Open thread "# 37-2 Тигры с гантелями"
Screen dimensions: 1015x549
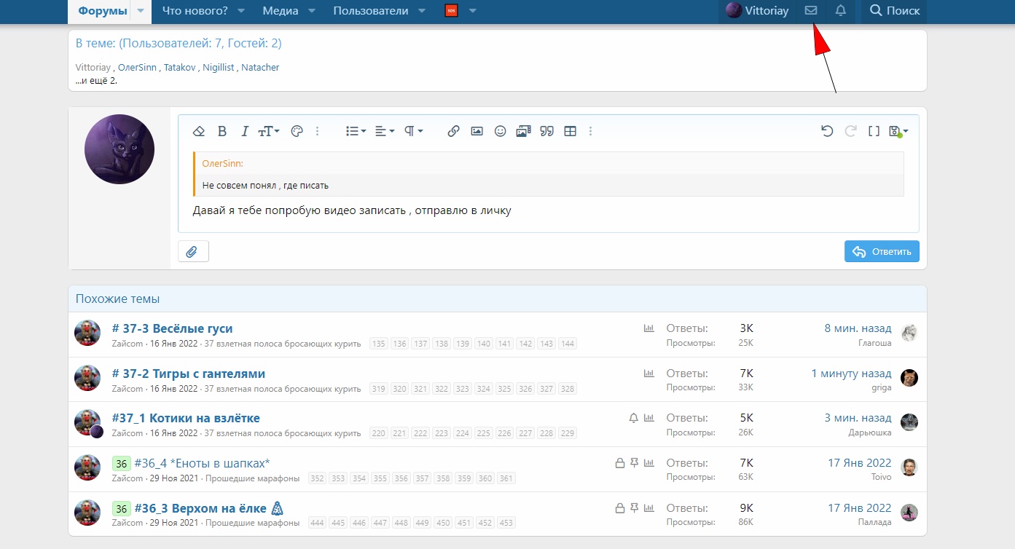188,374
